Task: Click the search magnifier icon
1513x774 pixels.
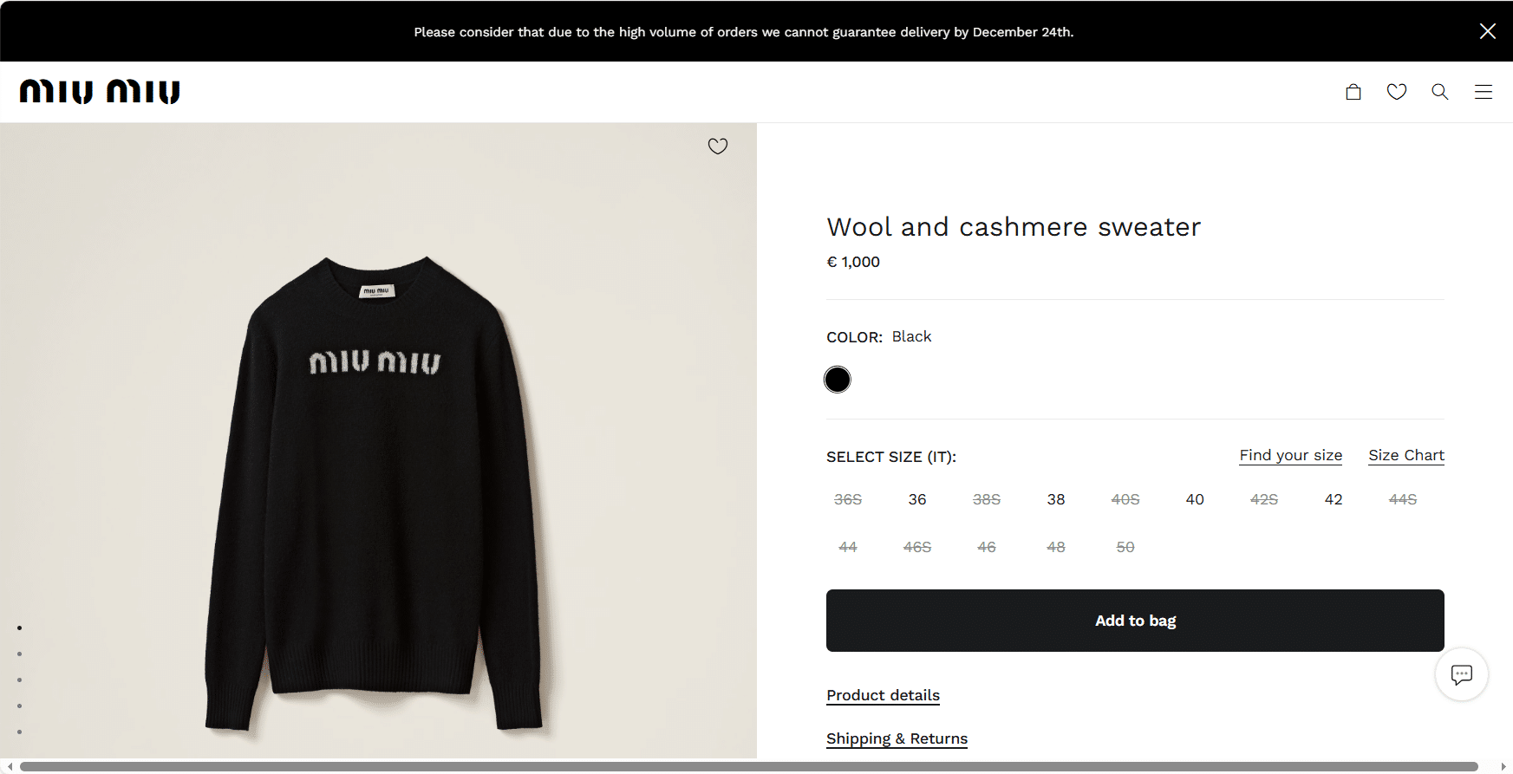Action: click(x=1439, y=92)
